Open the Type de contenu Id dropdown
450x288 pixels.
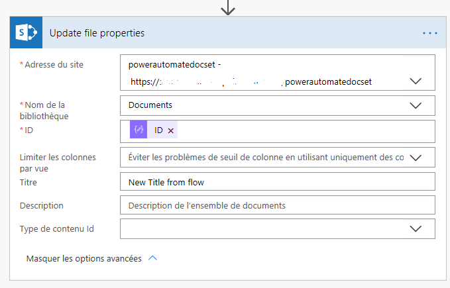click(x=416, y=228)
